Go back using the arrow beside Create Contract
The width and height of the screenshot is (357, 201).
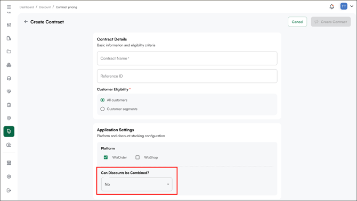(26, 22)
